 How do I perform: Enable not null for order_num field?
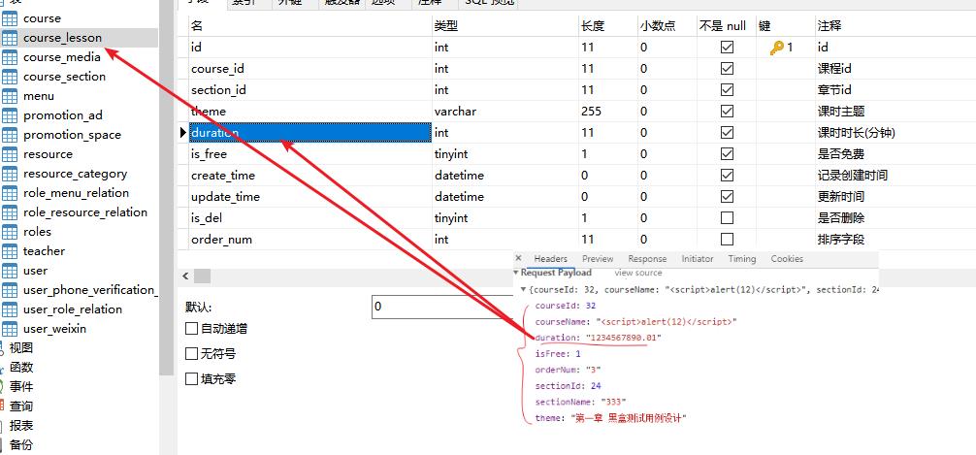[726, 239]
